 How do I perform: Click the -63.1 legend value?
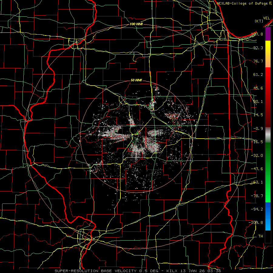(257, 182)
